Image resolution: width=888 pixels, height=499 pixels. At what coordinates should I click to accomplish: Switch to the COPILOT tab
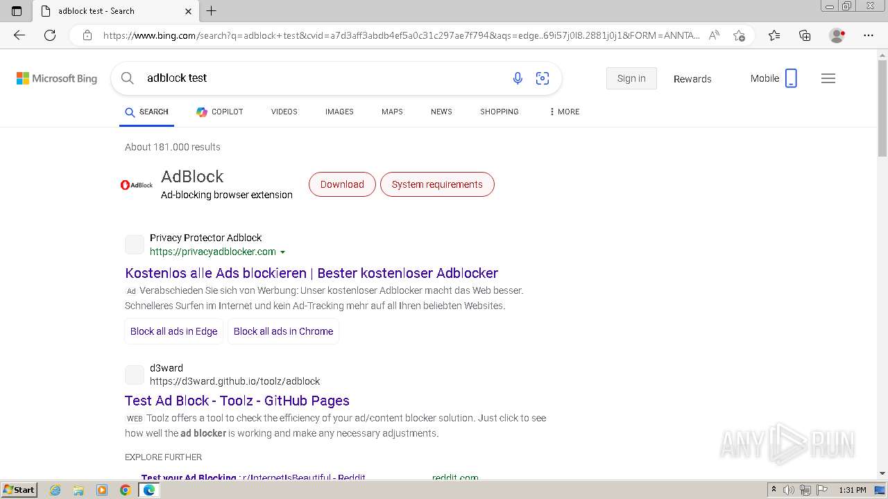pyautogui.click(x=219, y=112)
